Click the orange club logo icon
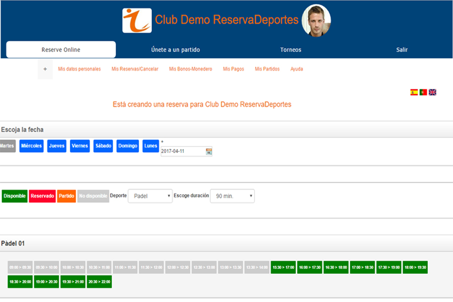 point(137,21)
